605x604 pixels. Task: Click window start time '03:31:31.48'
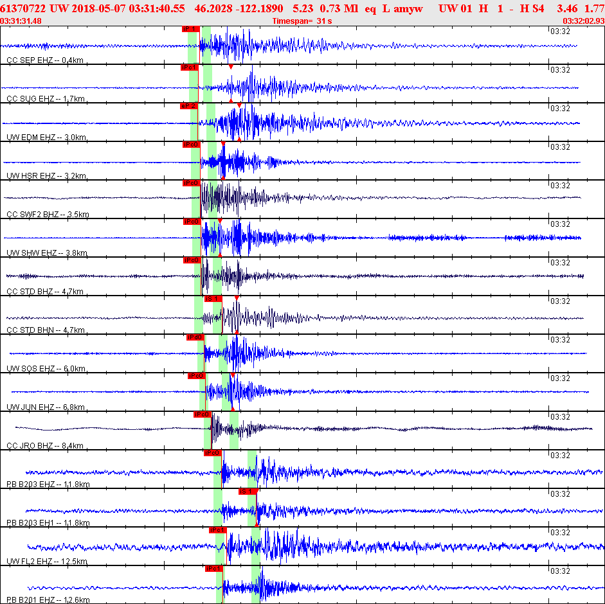(21, 21)
